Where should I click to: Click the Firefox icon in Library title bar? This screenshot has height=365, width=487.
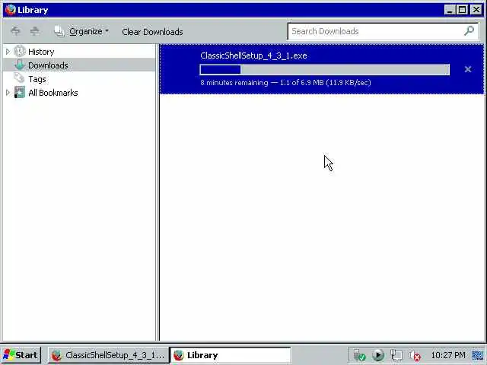(10, 10)
